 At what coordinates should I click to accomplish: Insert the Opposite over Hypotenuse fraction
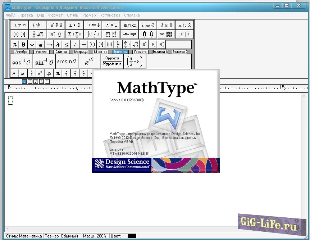coord(112,61)
